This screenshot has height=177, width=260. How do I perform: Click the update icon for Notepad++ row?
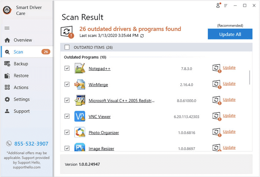click(216, 68)
